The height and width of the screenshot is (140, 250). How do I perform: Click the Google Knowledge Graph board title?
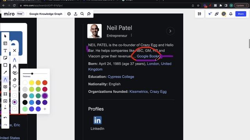[46, 14]
